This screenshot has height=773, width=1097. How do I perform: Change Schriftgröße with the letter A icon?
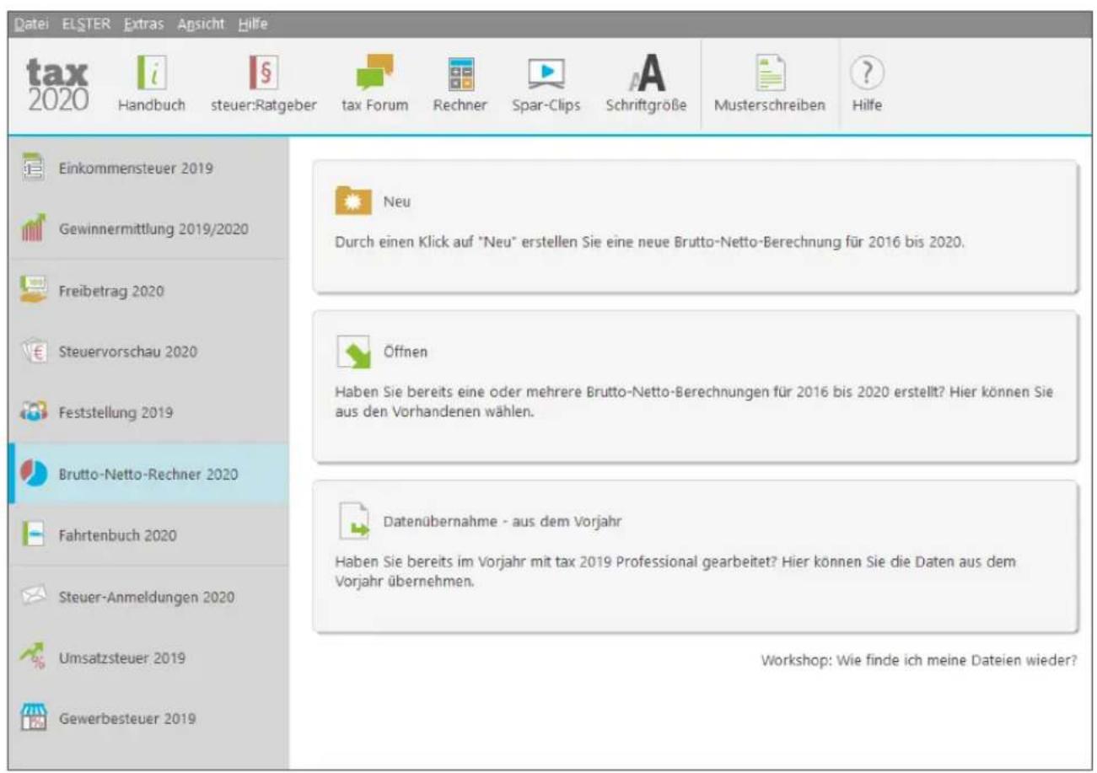[x=646, y=73]
